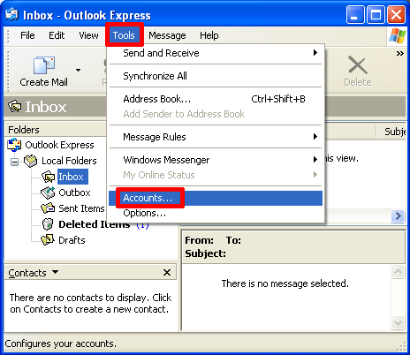This screenshot has width=410, height=355.
Task: Click the Create Mail toolbar icon
Action: [44, 65]
